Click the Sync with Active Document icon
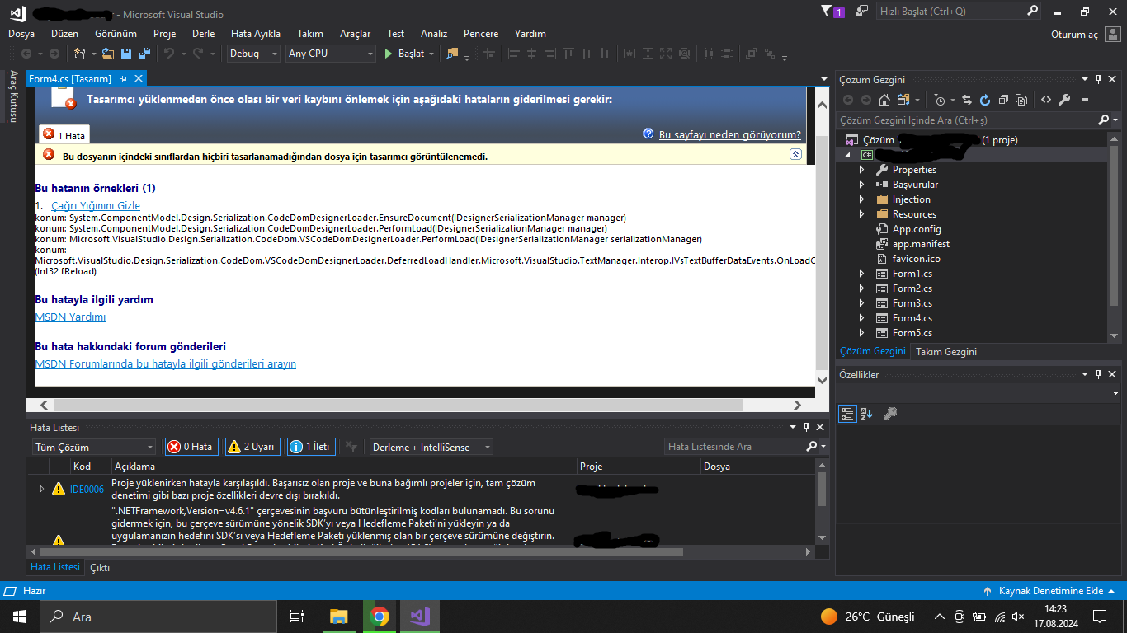Image resolution: width=1127 pixels, height=633 pixels. (x=967, y=100)
